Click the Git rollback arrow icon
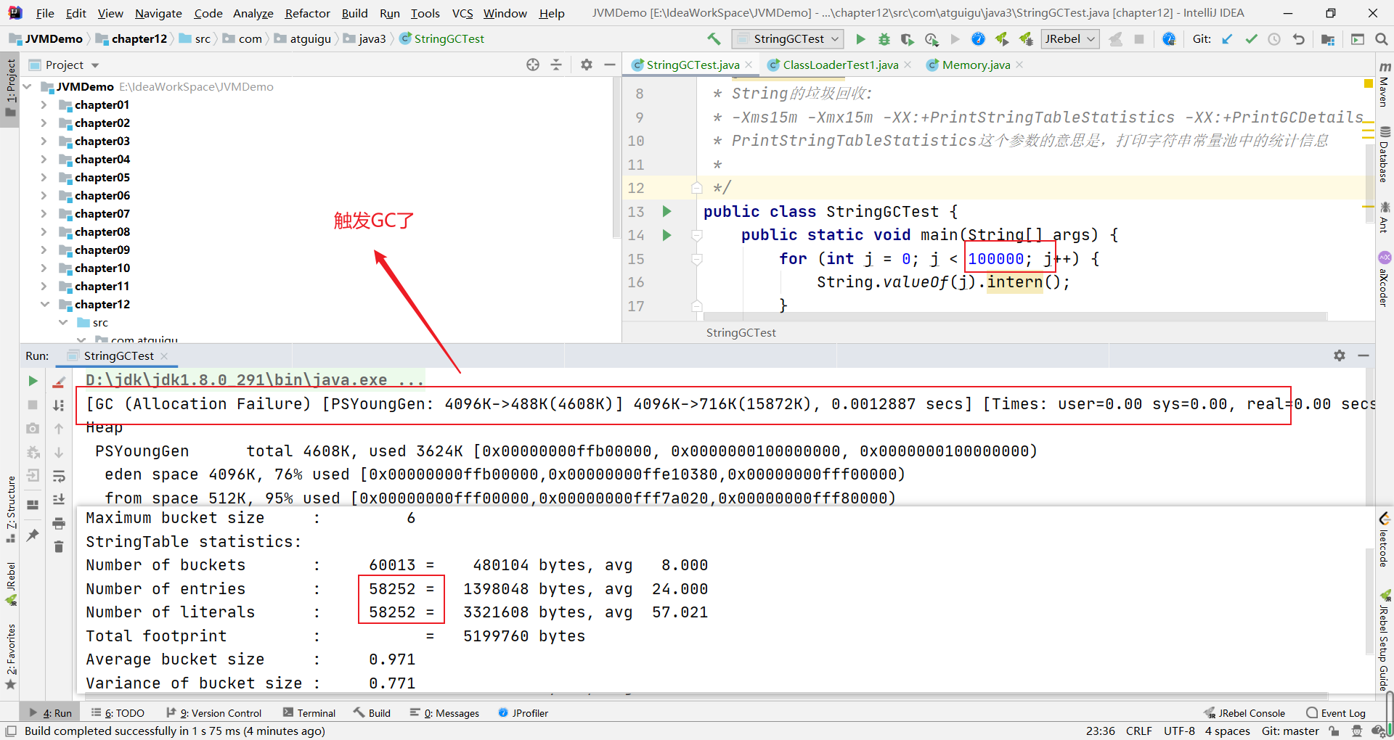The image size is (1394, 740). click(x=1299, y=38)
